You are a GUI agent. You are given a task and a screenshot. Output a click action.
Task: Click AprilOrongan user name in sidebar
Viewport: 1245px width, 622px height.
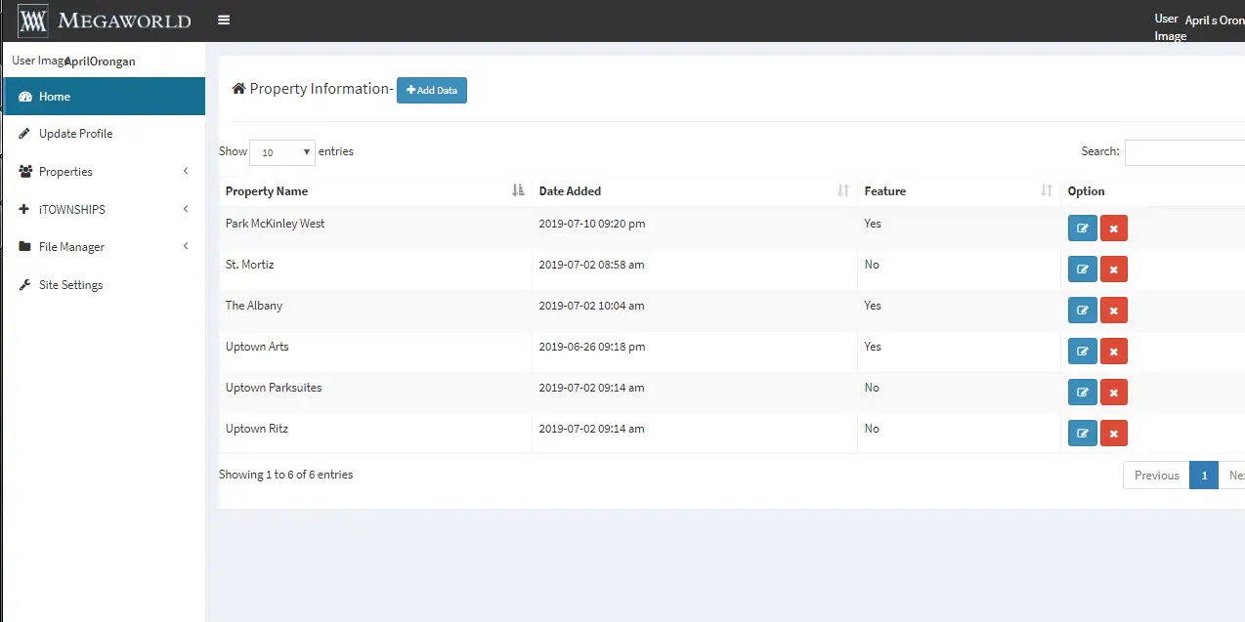coord(100,62)
